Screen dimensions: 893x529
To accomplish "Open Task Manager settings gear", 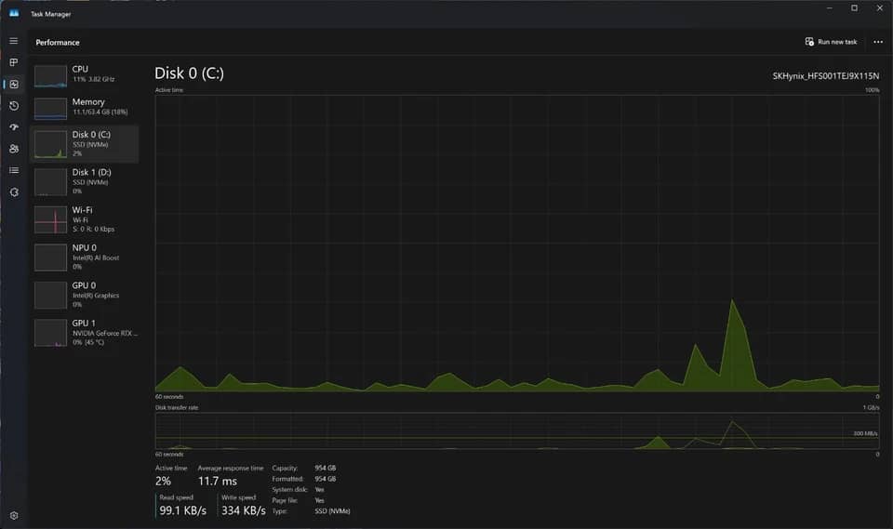I will tap(14, 515).
